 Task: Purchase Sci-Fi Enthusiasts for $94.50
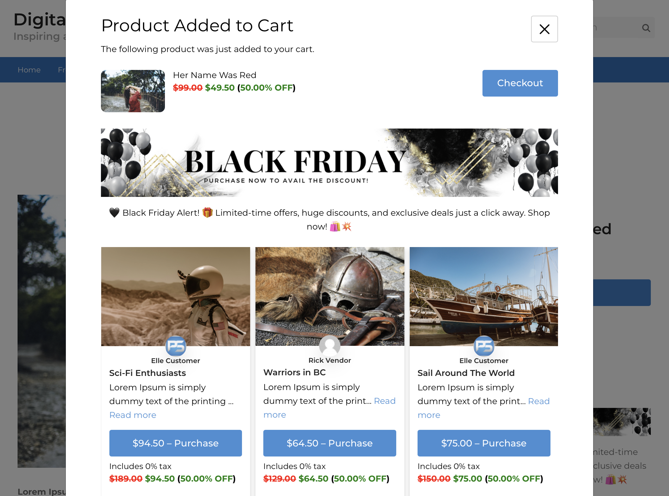click(x=176, y=443)
